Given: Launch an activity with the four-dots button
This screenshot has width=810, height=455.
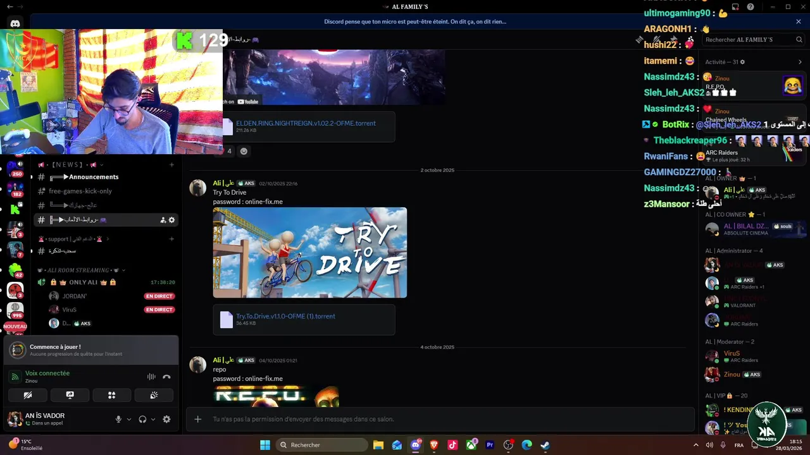Looking at the screenshot, I should [x=111, y=395].
